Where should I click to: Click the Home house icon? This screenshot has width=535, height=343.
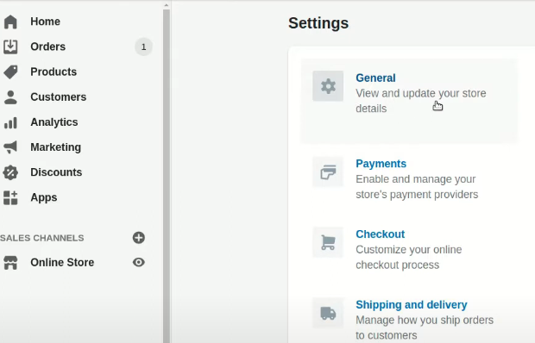click(10, 22)
